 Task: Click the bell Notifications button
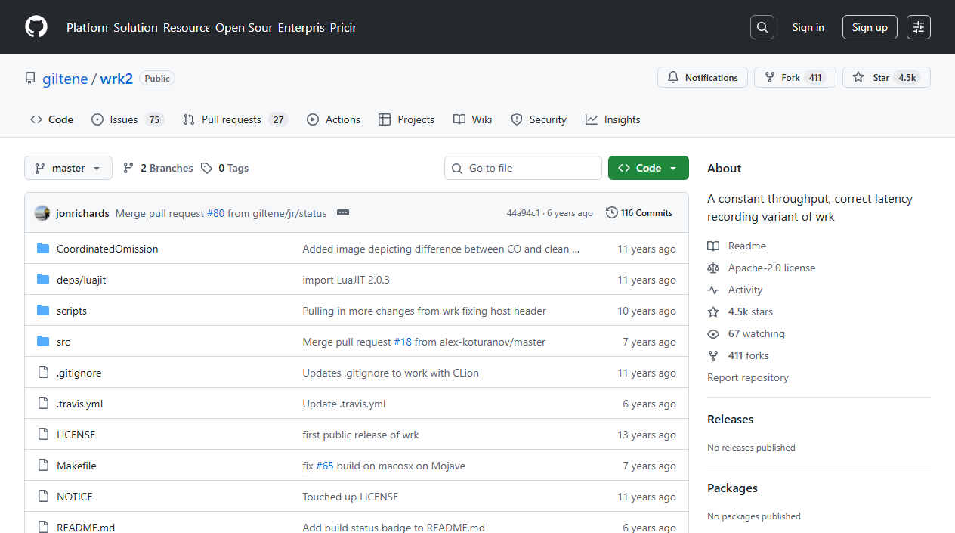click(x=703, y=77)
